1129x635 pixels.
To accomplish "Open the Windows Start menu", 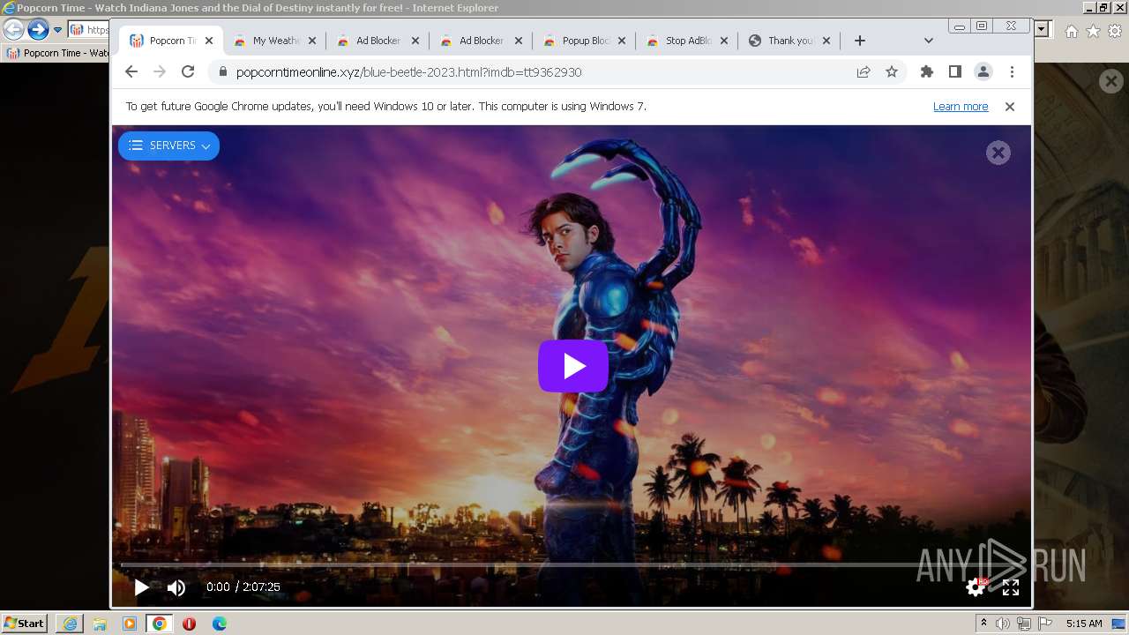I will 25,623.
